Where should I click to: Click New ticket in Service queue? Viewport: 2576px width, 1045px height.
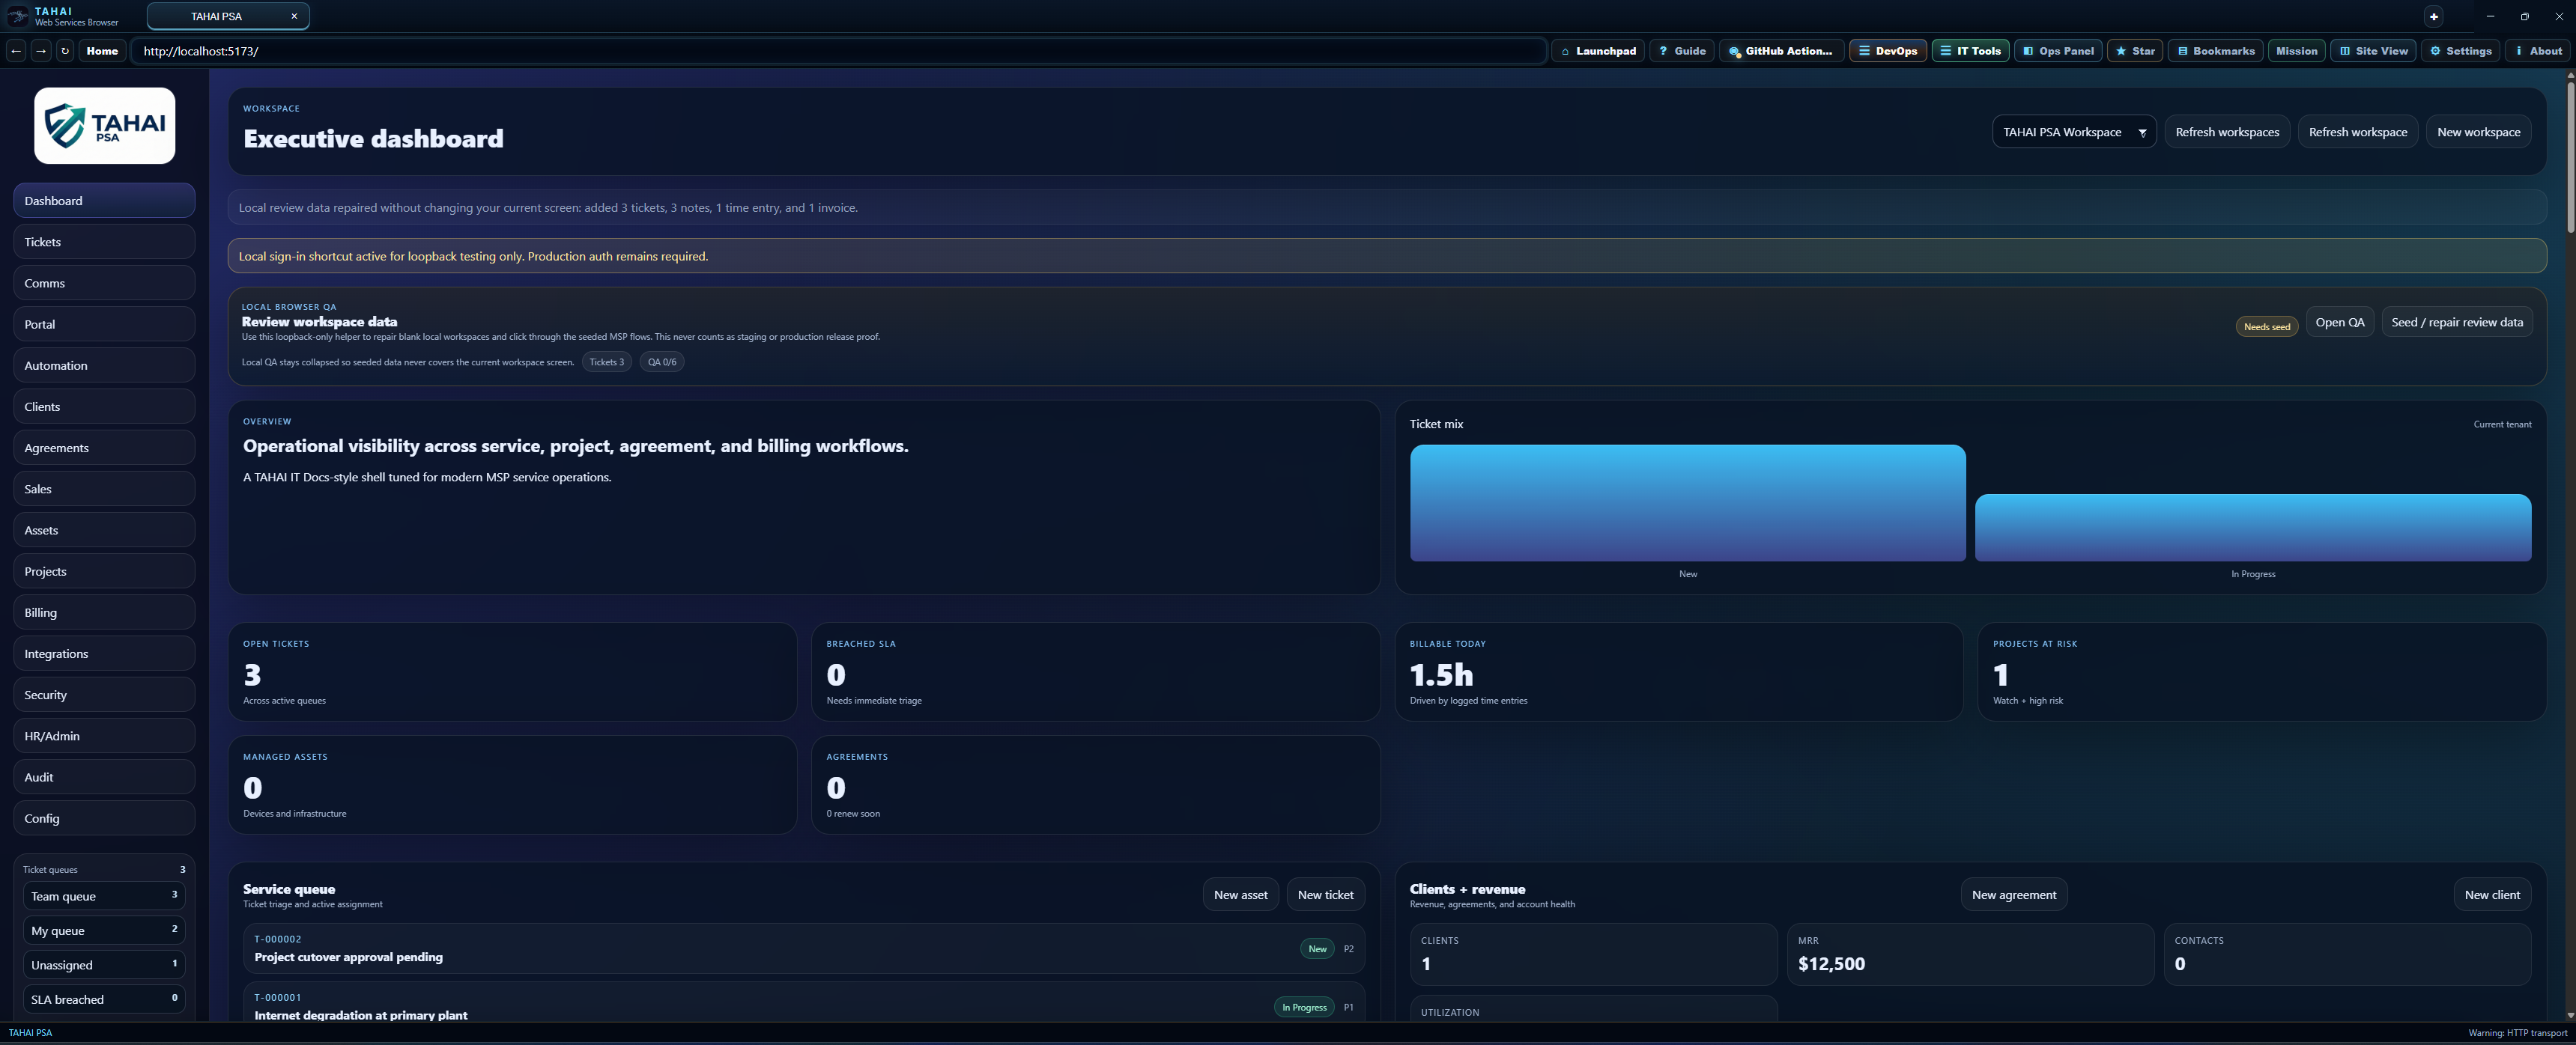1325,894
